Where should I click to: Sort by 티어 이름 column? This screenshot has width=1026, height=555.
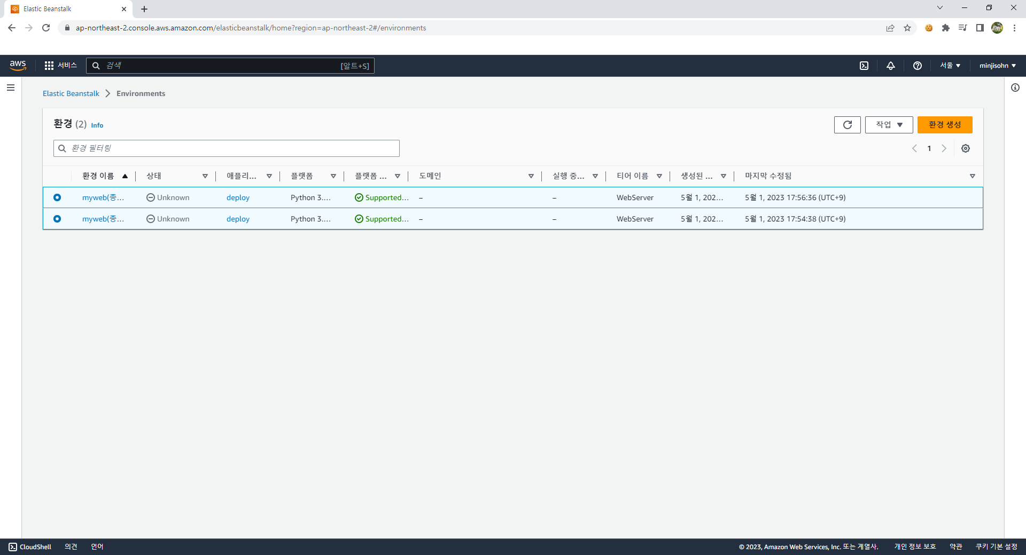tap(639, 176)
